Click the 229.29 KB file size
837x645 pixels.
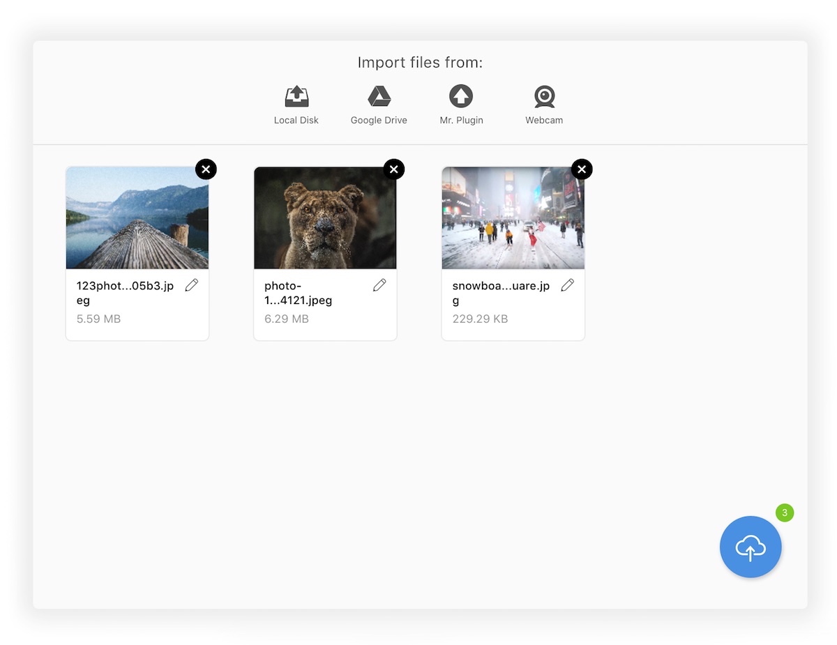480,319
